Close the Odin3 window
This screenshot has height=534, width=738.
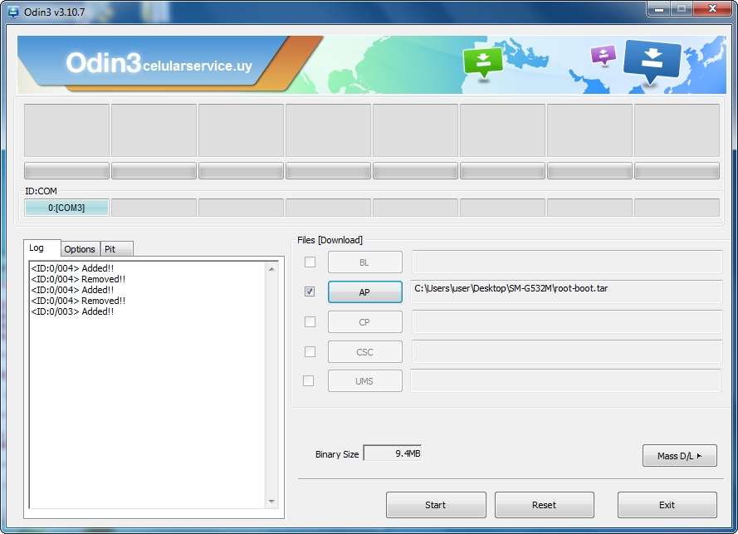click(712, 9)
